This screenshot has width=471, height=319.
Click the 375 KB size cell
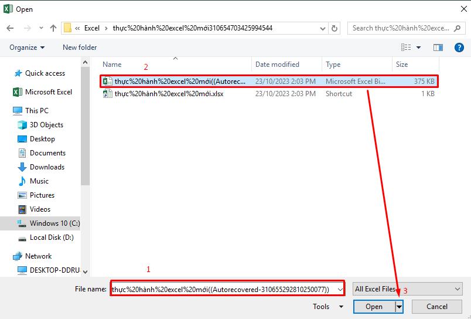pos(424,82)
